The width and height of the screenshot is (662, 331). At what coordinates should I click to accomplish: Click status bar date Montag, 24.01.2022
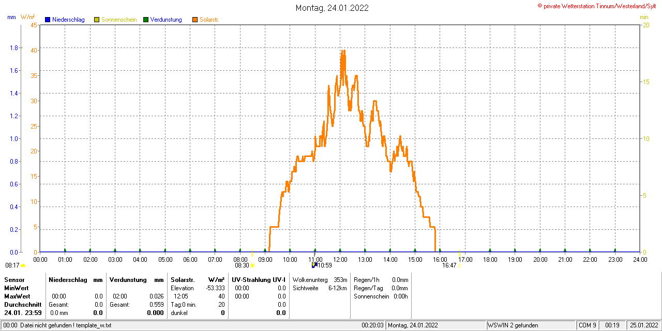[x=413, y=325]
